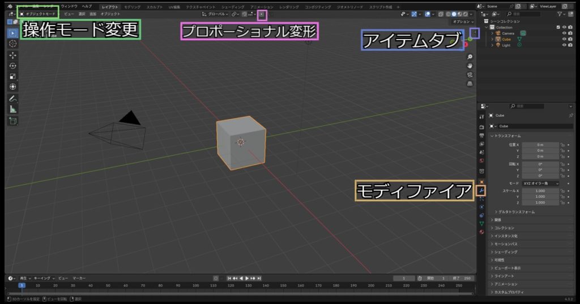Toggle viewport gizmos button
Viewport: 580px width, 304px height.
[414, 14]
